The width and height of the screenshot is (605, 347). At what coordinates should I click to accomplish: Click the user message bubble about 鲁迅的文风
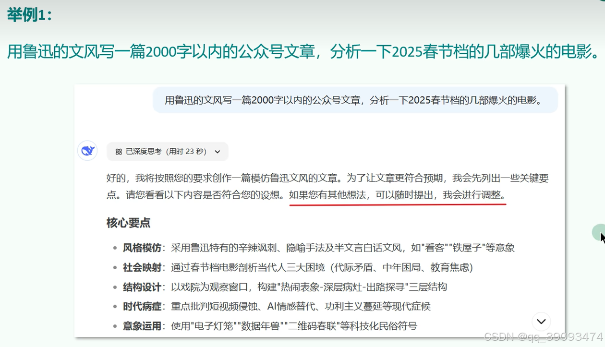tap(355, 100)
